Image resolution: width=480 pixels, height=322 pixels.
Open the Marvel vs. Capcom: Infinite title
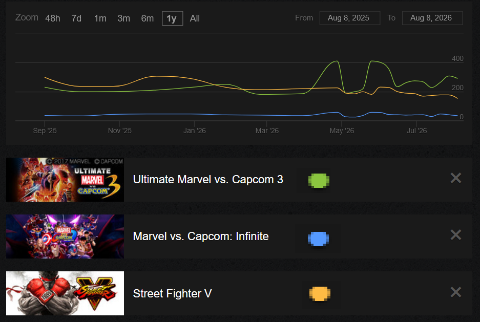point(201,237)
